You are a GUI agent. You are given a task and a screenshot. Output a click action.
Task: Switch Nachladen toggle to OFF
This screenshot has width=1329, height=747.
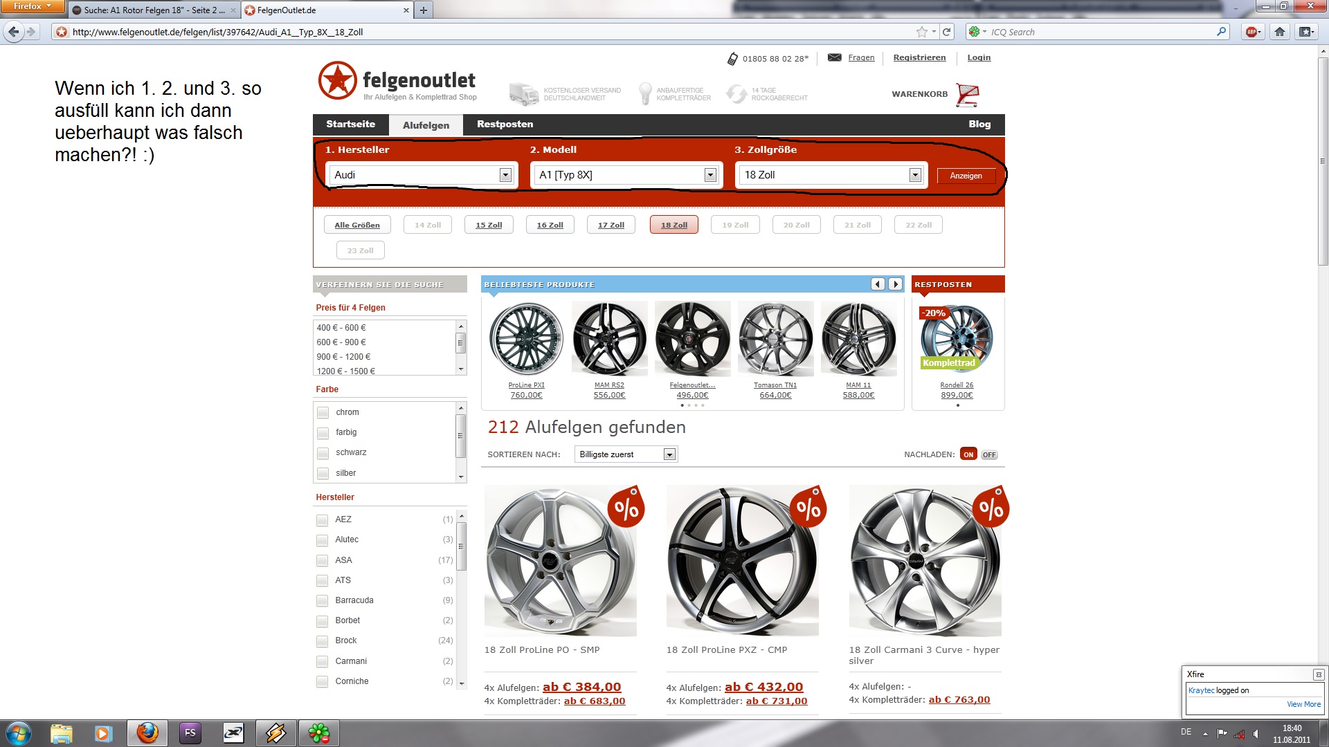click(x=989, y=455)
